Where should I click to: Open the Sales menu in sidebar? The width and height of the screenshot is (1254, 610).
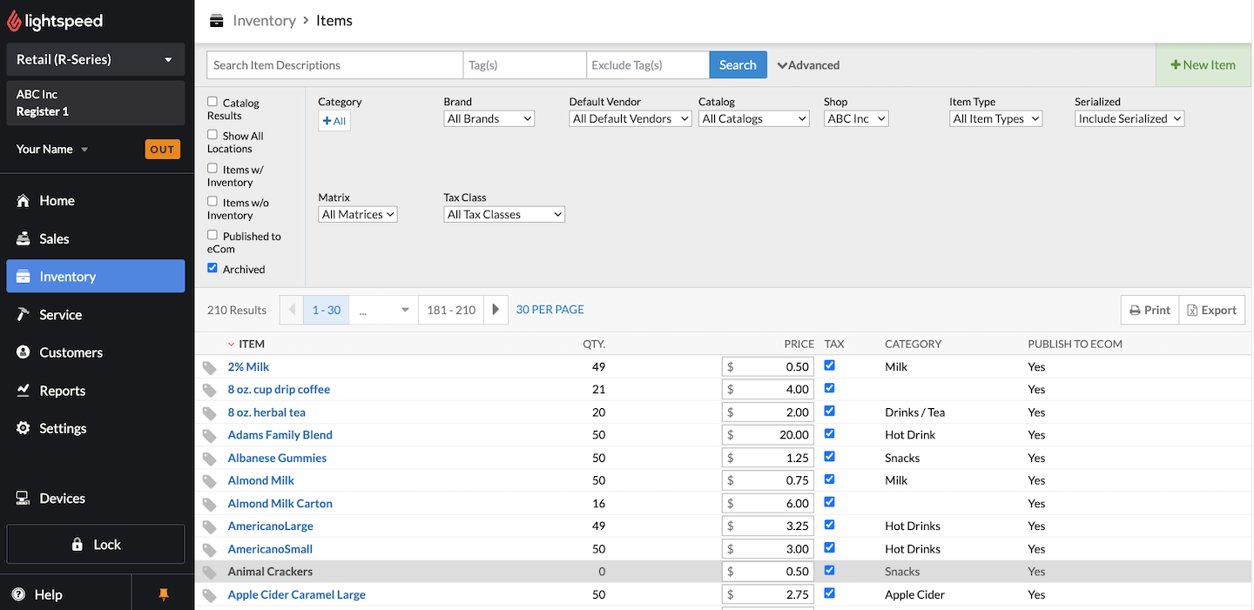[96, 238]
